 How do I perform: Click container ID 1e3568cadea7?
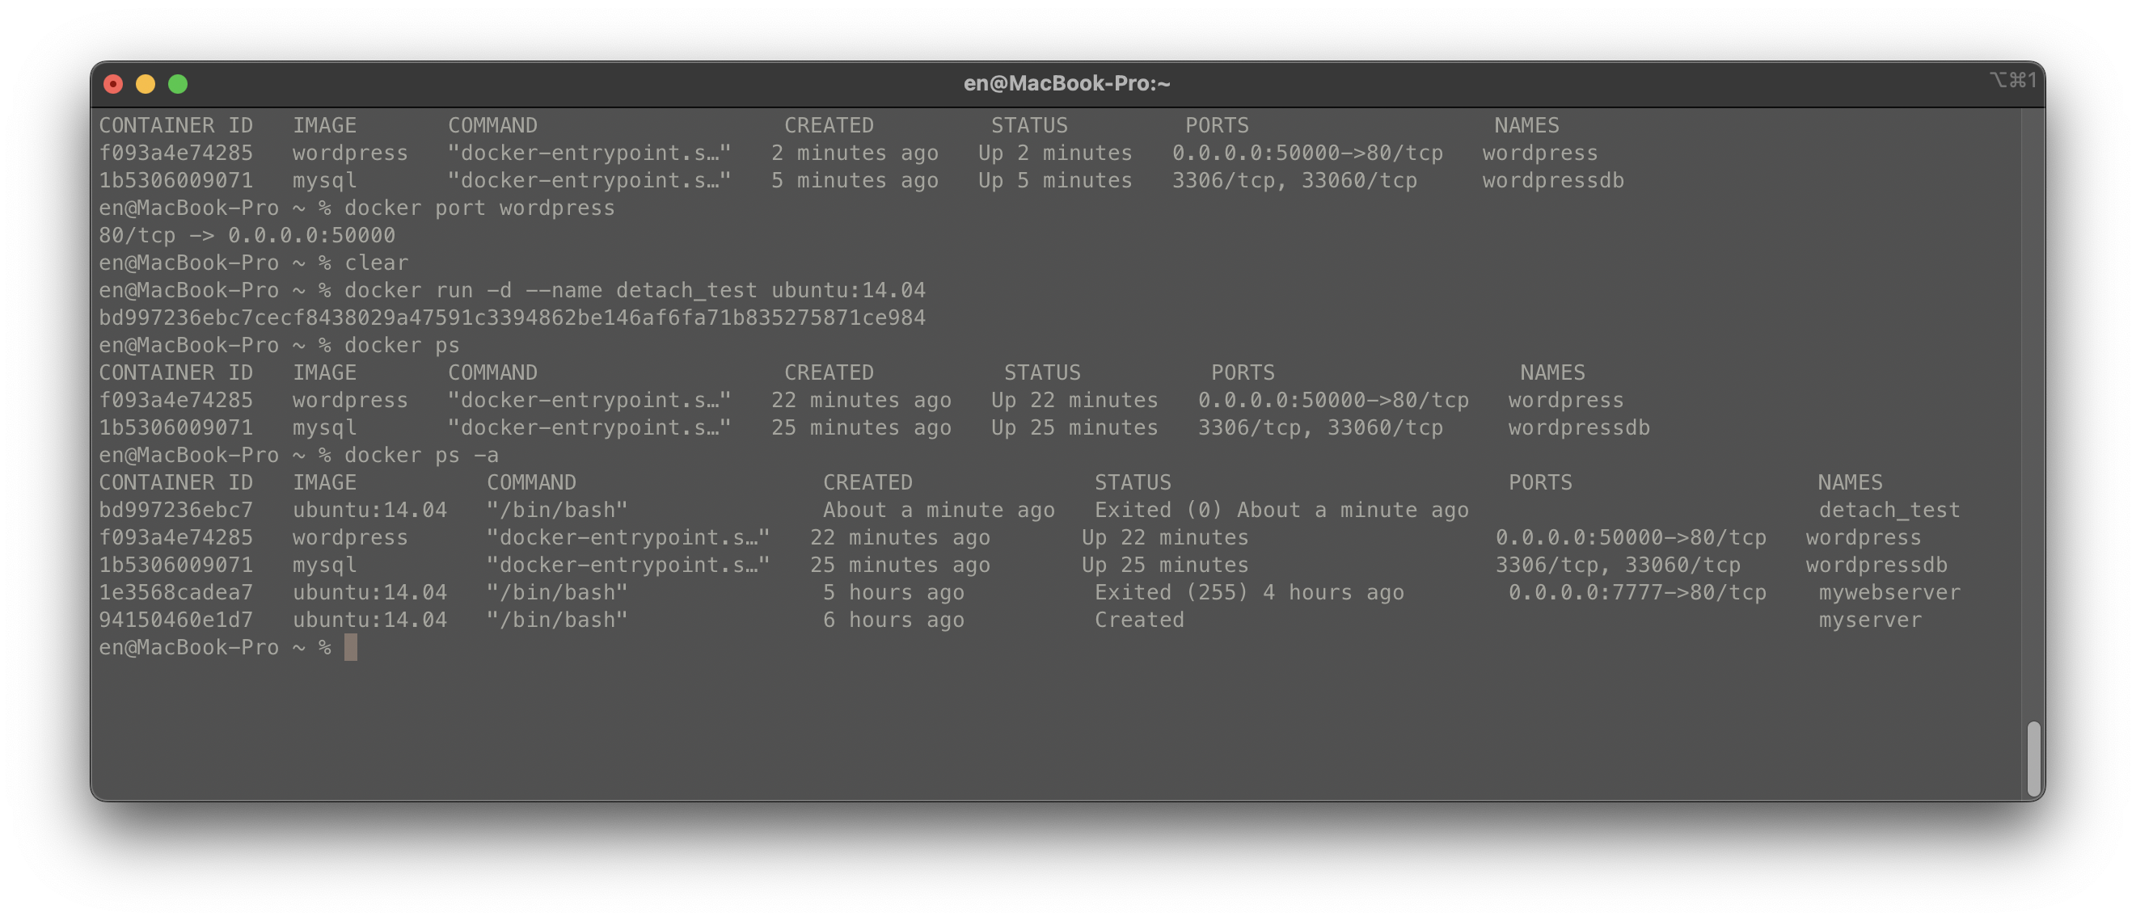[175, 593]
